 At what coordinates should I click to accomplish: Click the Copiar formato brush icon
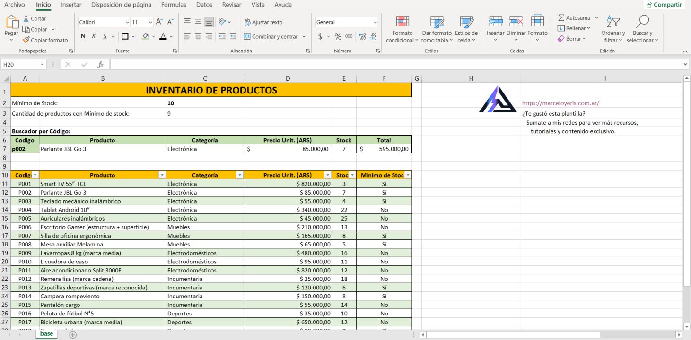27,40
